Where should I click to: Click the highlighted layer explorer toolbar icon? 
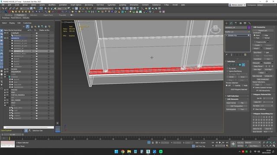tap(28, 27)
